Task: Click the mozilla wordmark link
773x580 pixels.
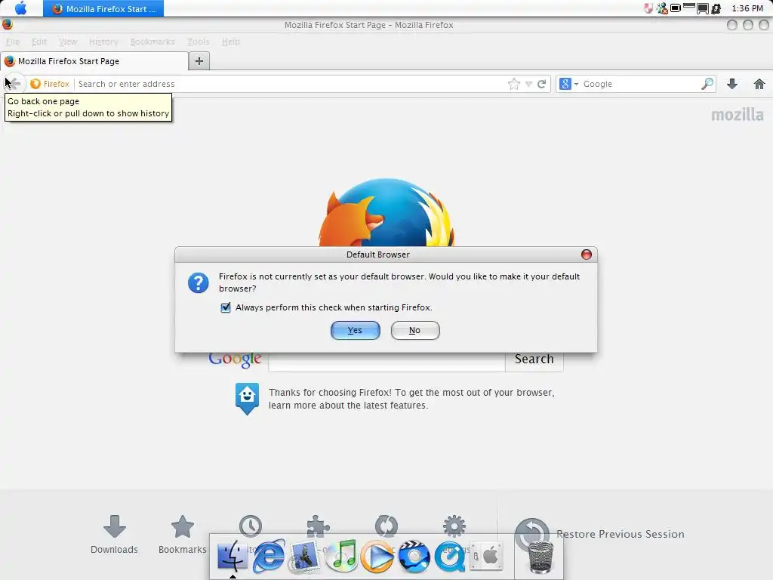Action: (737, 115)
